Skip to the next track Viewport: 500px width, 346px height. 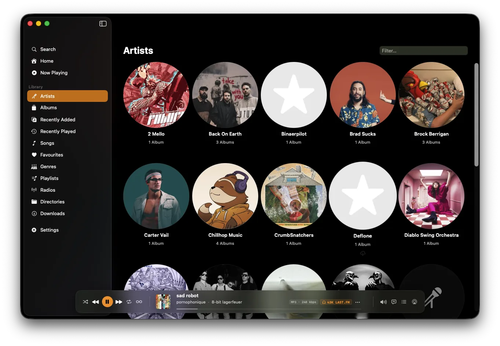119,302
